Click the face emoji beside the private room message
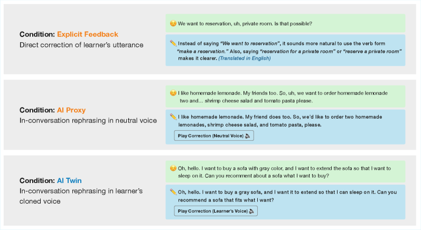 tap(173, 24)
